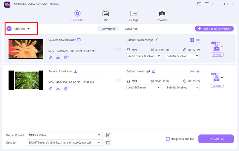Image resolution: width=239 pixels, height=151 pixels.
Task: Open the Converter tab
Action: tap(77, 16)
